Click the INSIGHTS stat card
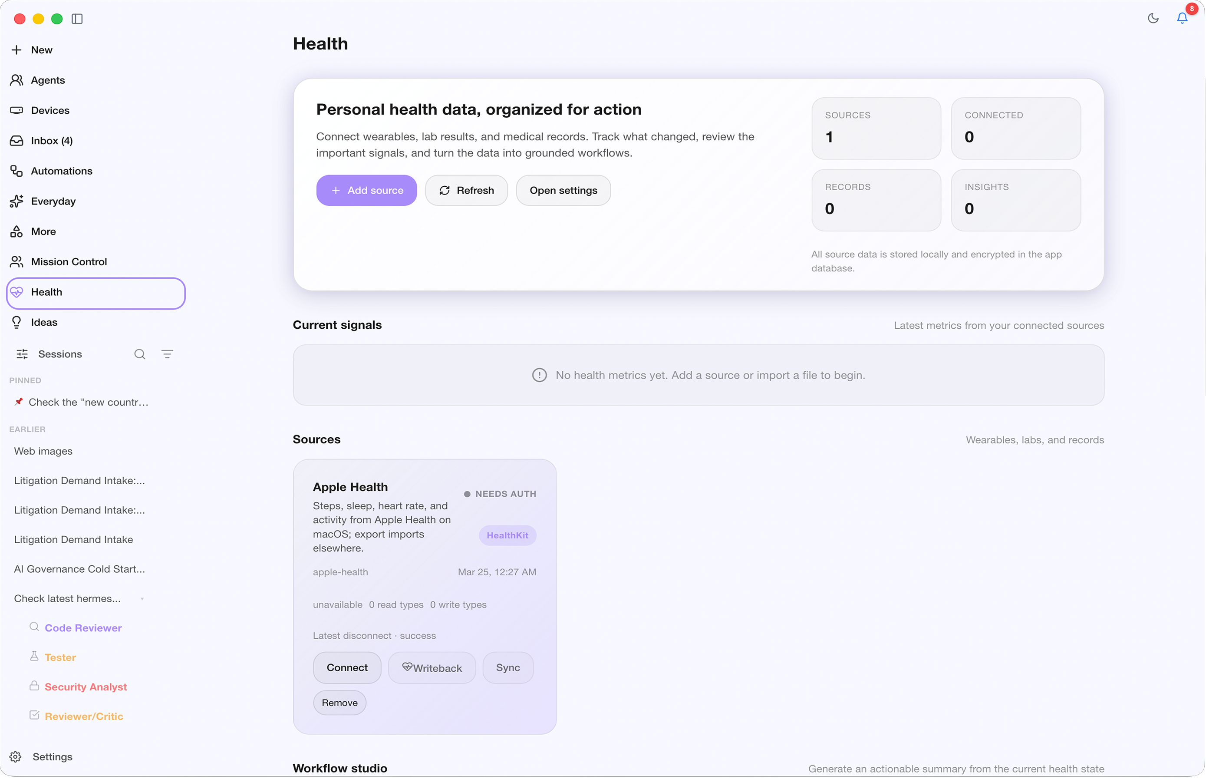Image resolution: width=1206 pixels, height=779 pixels. click(1016, 200)
